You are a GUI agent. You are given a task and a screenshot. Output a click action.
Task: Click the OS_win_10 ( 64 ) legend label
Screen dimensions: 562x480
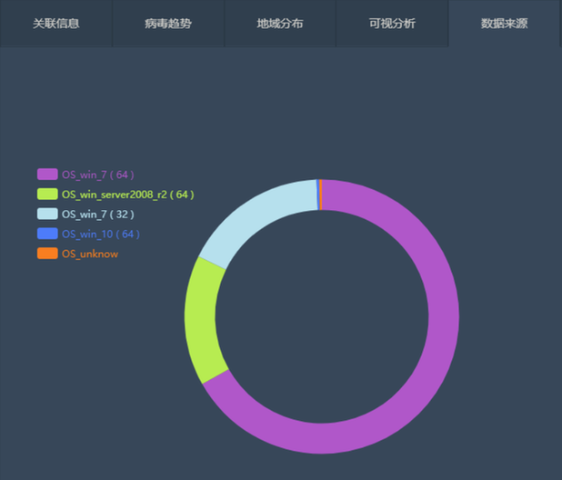(x=101, y=234)
